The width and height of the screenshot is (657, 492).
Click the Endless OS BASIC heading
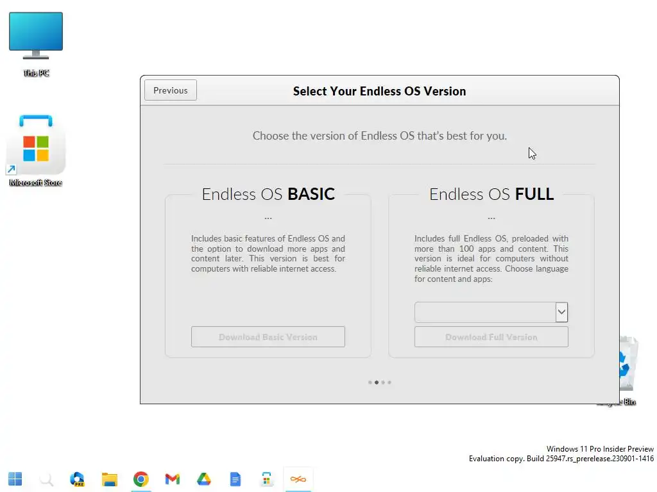[268, 194]
